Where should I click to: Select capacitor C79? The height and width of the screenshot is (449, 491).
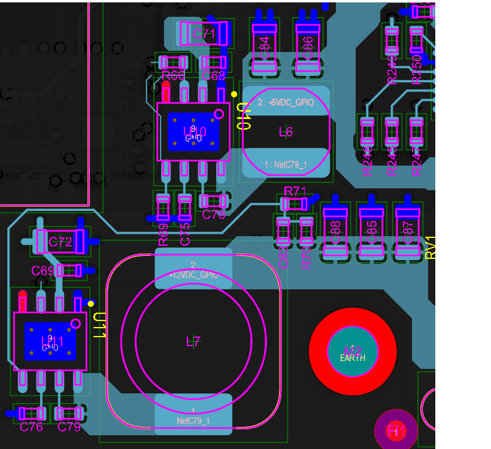pyautogui.click(x=69, y=414)
